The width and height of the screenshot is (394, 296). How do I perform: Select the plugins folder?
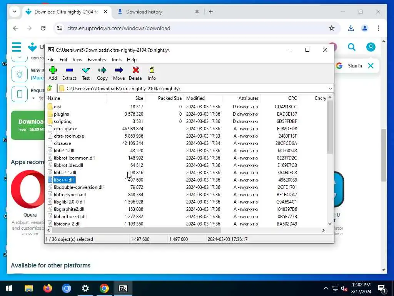(x=61, y=114)
